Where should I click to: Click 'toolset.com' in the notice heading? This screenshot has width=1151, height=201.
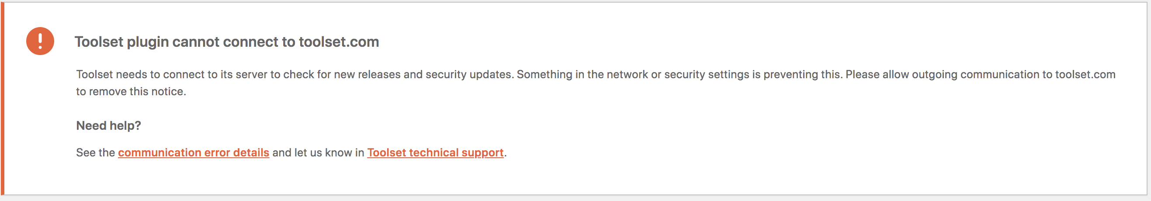(339, 42)
